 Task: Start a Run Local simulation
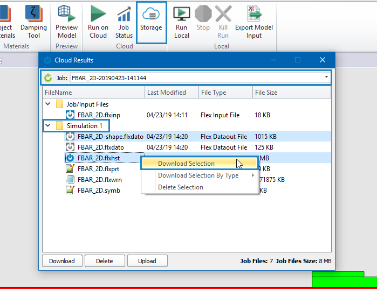(182, 22)
